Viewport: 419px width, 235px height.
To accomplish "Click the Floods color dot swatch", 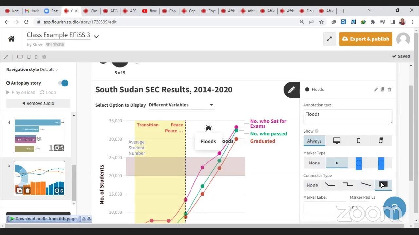I will coord(307,89).
